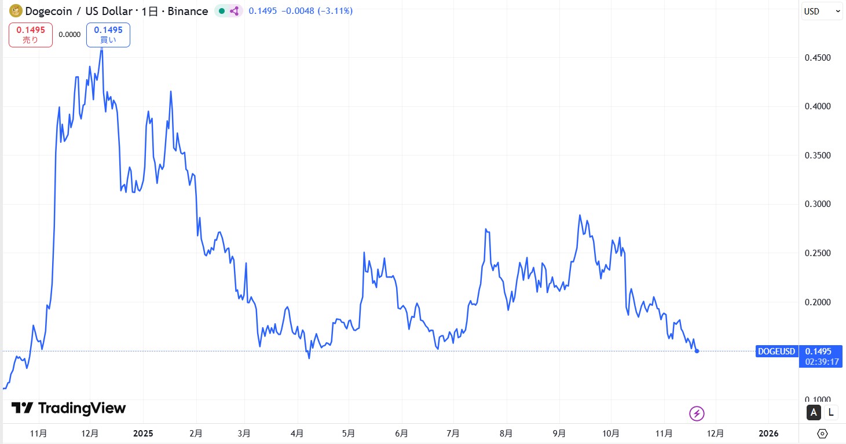Click the countdown timer under DOGEUSD label
This screenshot has width=846, height=444.
tap(821, 360)
